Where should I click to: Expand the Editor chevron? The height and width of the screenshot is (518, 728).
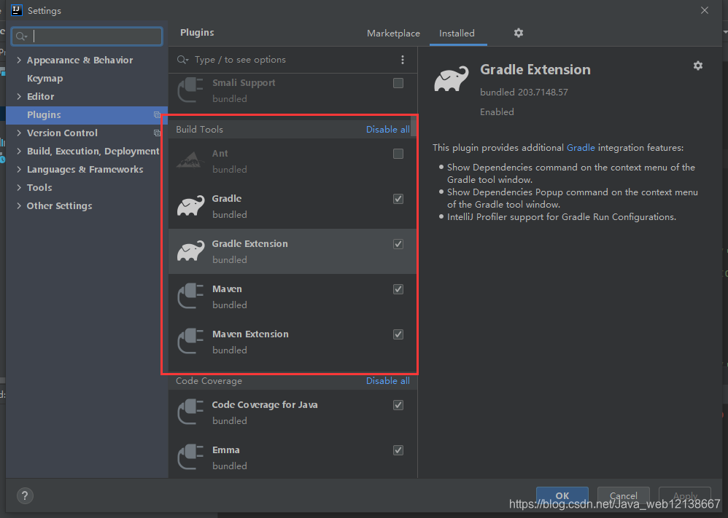(x=19, y=96)
